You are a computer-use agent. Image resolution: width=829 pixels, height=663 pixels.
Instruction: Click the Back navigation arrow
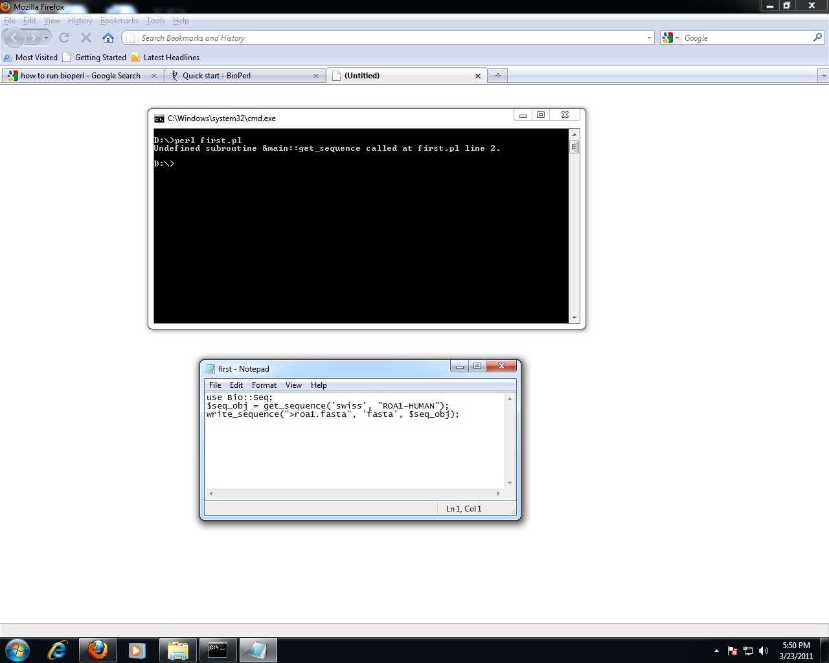14,38
